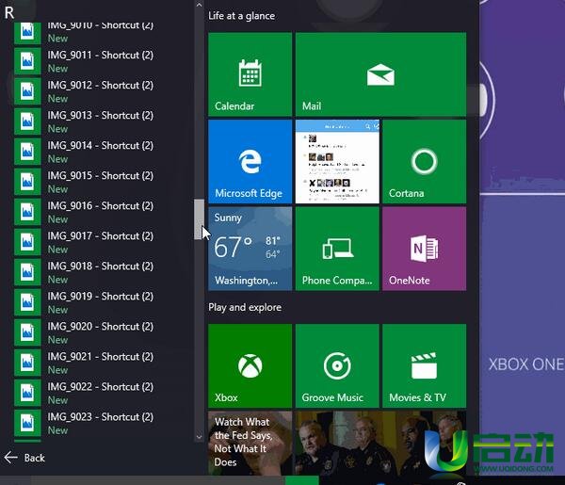Click the app list scrollbar thumb
Viewport: 565px width, 485px height.
pyautogui.click(x=199, y=219)
